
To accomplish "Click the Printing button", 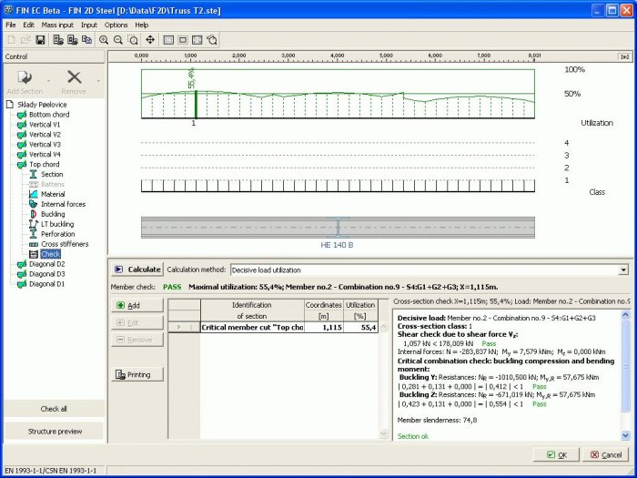I will coord(137,374).
